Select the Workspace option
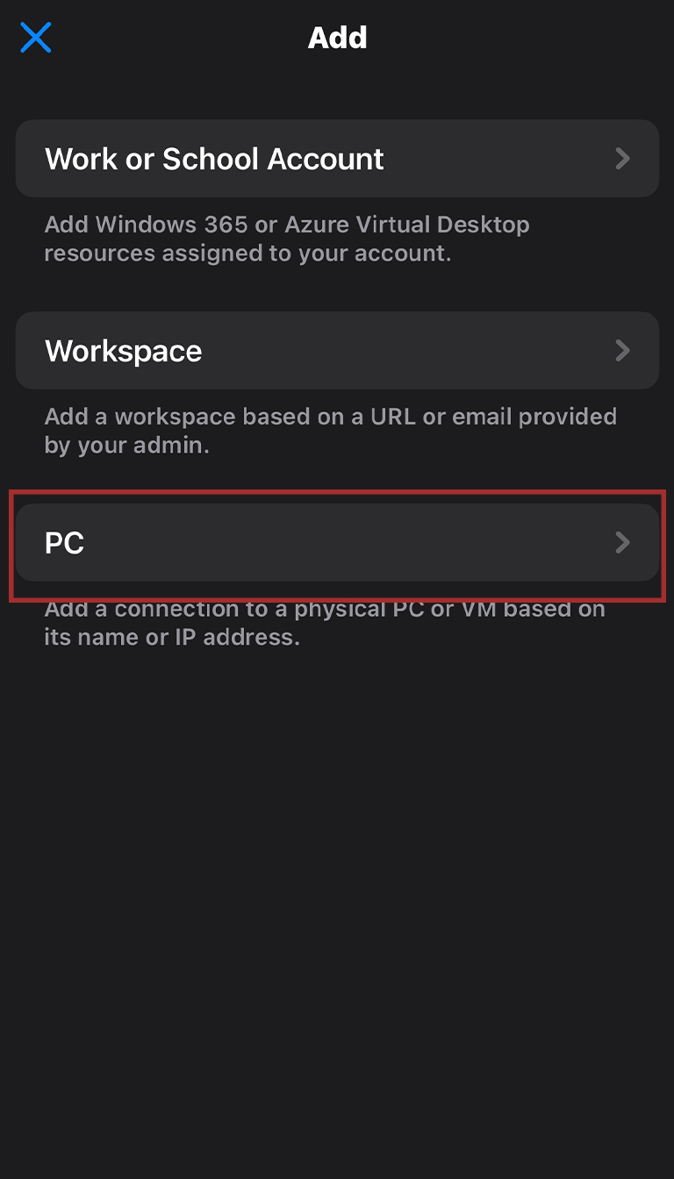674x1179 pixels. click(337, 351)
